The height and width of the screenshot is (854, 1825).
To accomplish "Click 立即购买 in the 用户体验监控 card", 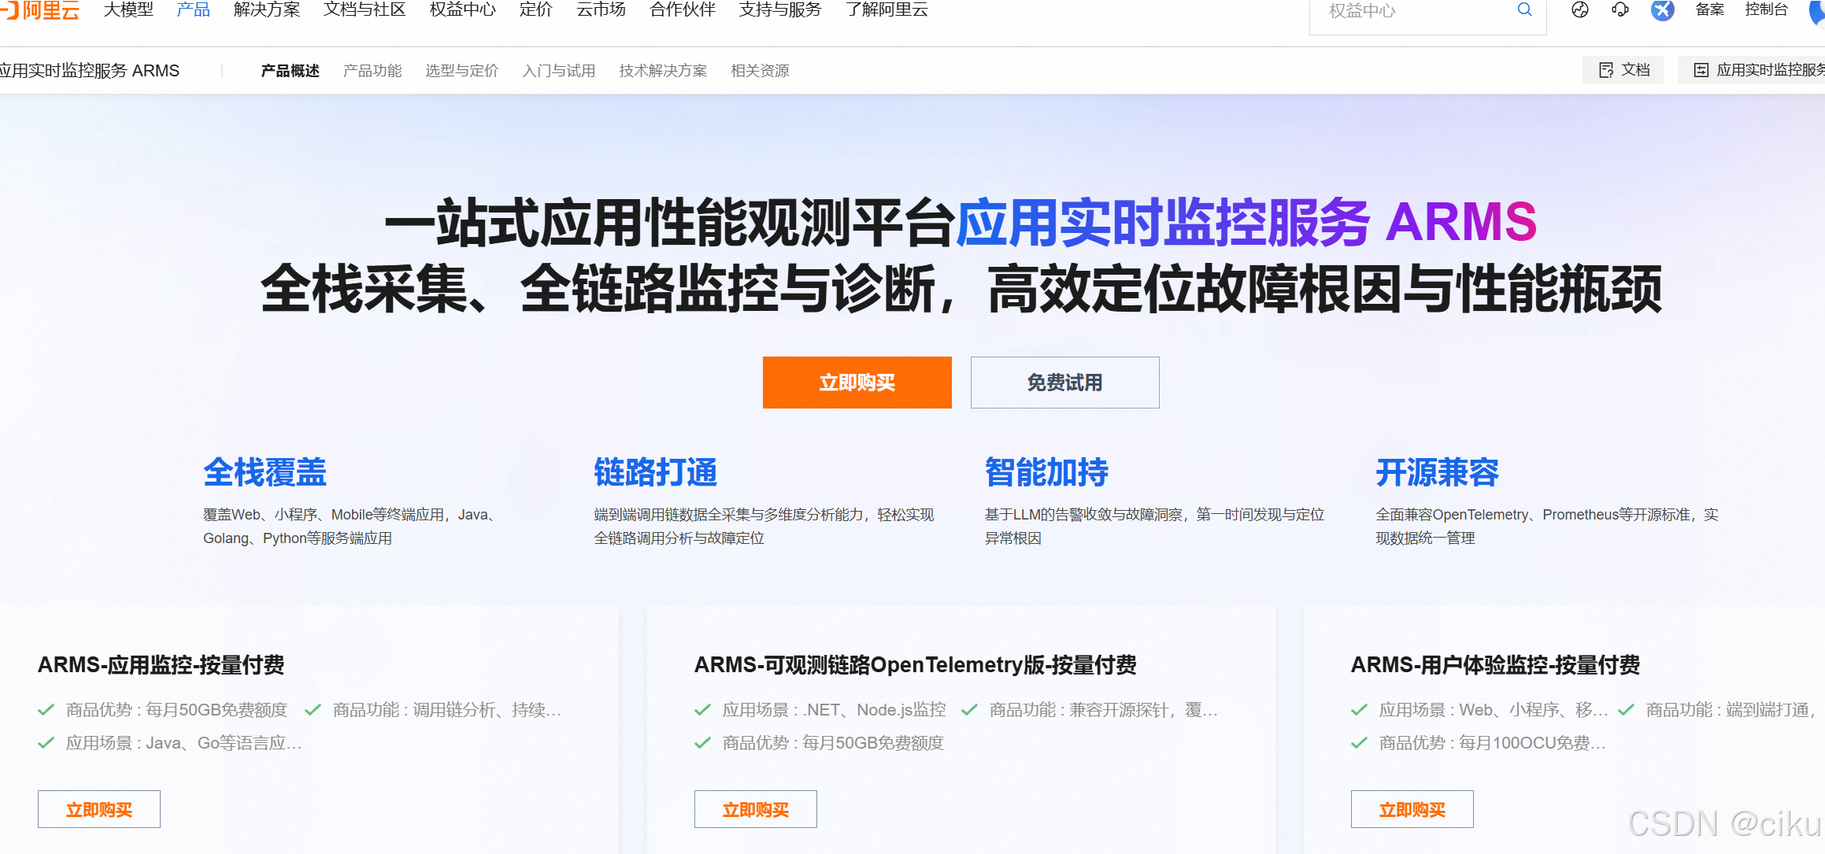I will pyautogui.click(x=1412, y=809).
